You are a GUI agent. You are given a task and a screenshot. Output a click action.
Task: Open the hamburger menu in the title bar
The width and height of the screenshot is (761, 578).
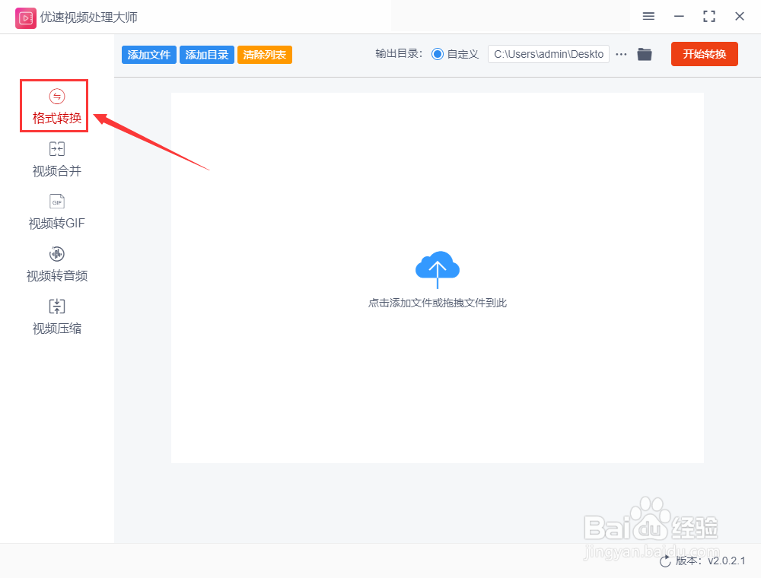pyautogui.click(x=649, y=16)
